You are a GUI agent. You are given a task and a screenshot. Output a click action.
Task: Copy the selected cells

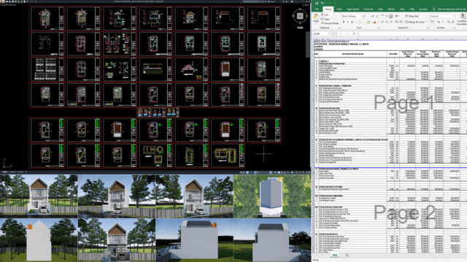(325, 19)
